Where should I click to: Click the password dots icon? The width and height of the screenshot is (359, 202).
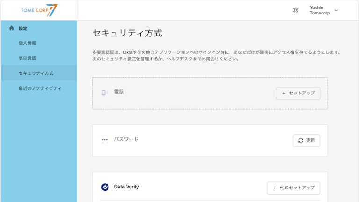pos(105,140)
